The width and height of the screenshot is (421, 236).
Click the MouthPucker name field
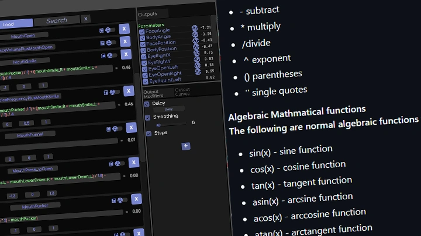pyautogui.click(x=35, y=206)
